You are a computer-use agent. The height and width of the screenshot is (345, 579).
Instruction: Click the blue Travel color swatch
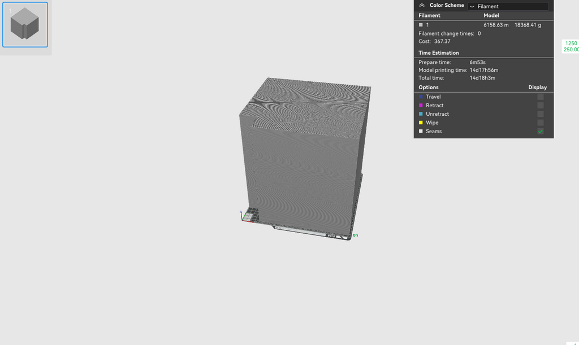click(x=421, y=97)
